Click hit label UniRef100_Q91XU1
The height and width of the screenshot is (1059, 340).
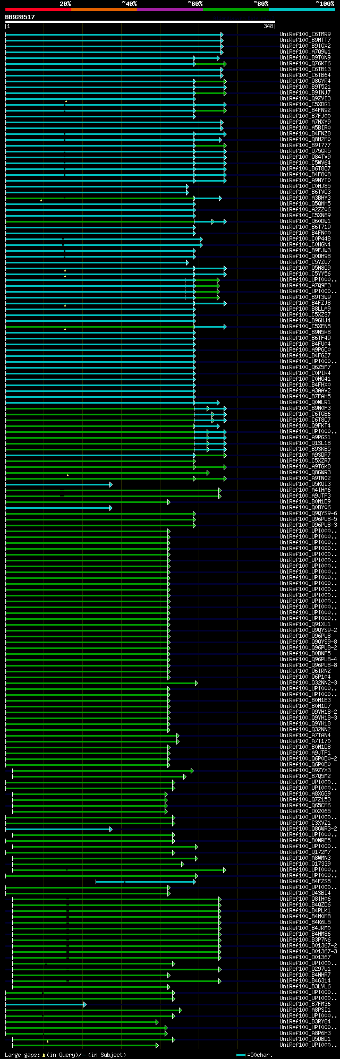(x=305, y=624)
